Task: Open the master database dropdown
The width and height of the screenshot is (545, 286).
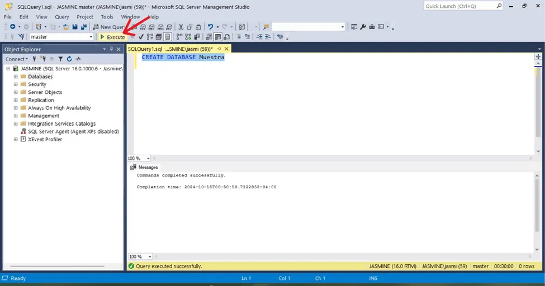Action: pyautogui.click(x=91, y=37)
